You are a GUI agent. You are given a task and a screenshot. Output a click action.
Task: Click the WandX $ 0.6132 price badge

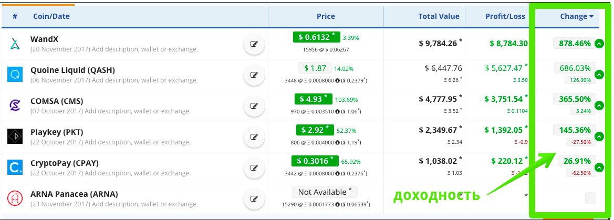click(316, 37)
